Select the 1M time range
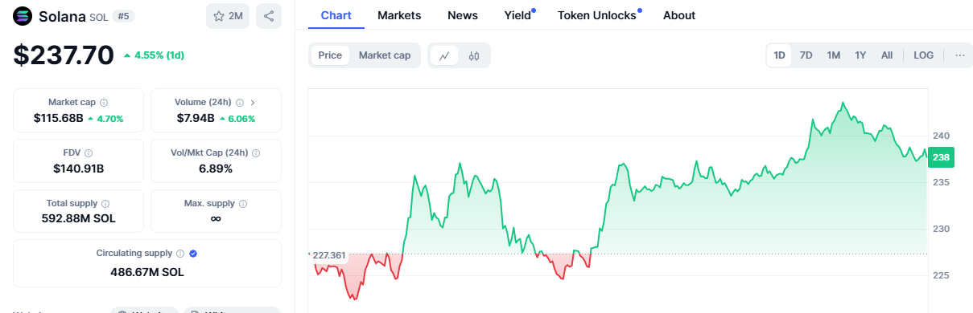The height and width of the screenshot is (313, 973). (834, 55)
